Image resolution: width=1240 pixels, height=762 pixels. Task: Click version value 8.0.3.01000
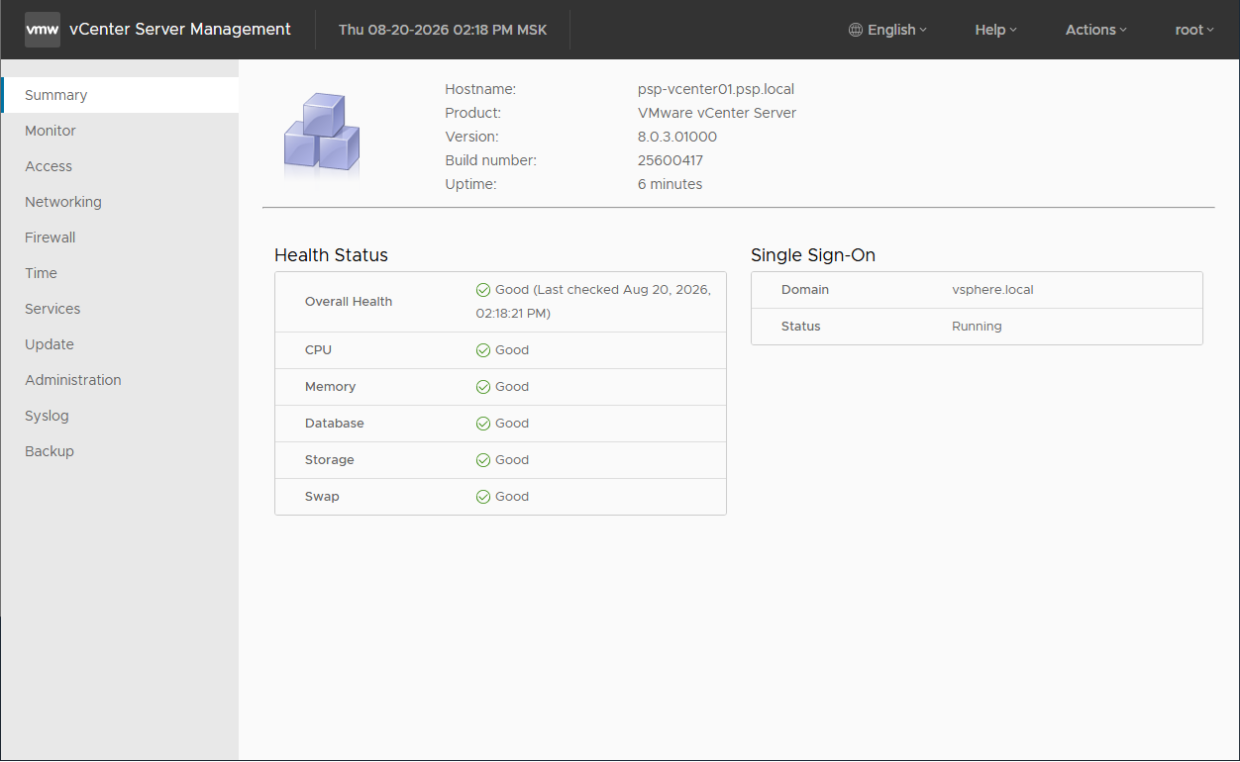pyautogui.click(x=677, y=137)
